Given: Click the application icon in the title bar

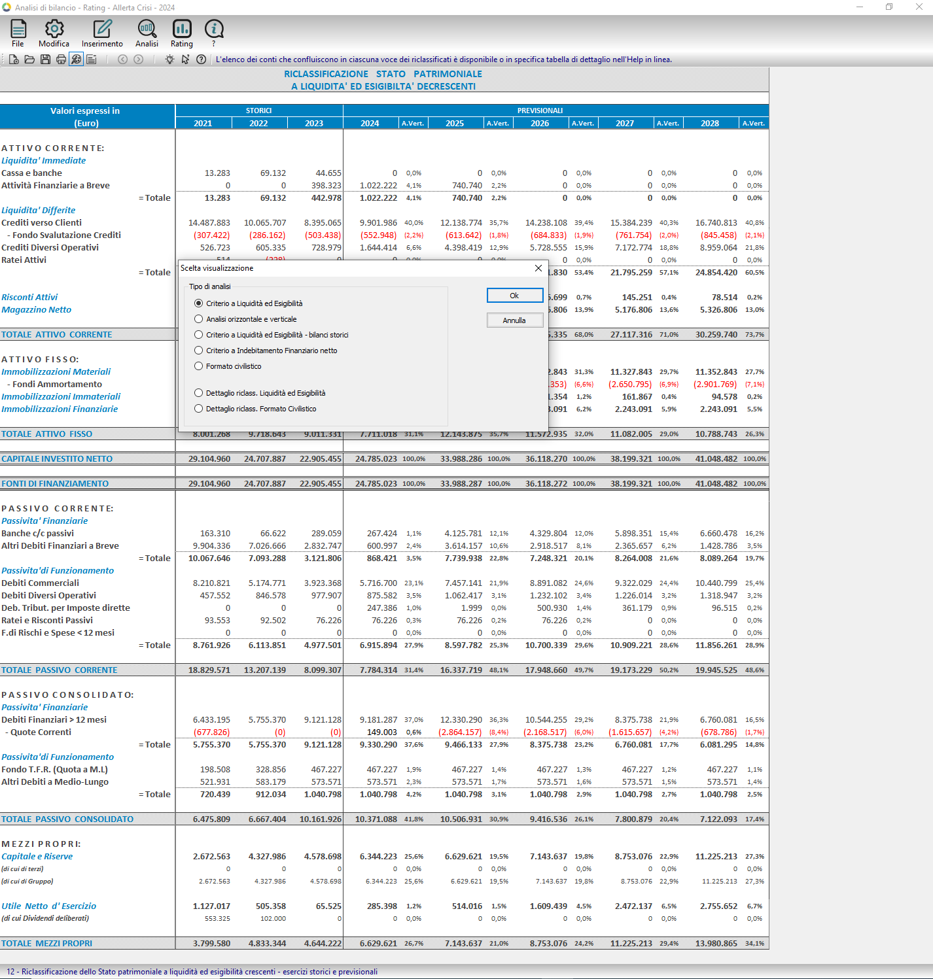Looking at the screenshot, I should (x=7, y=7).
